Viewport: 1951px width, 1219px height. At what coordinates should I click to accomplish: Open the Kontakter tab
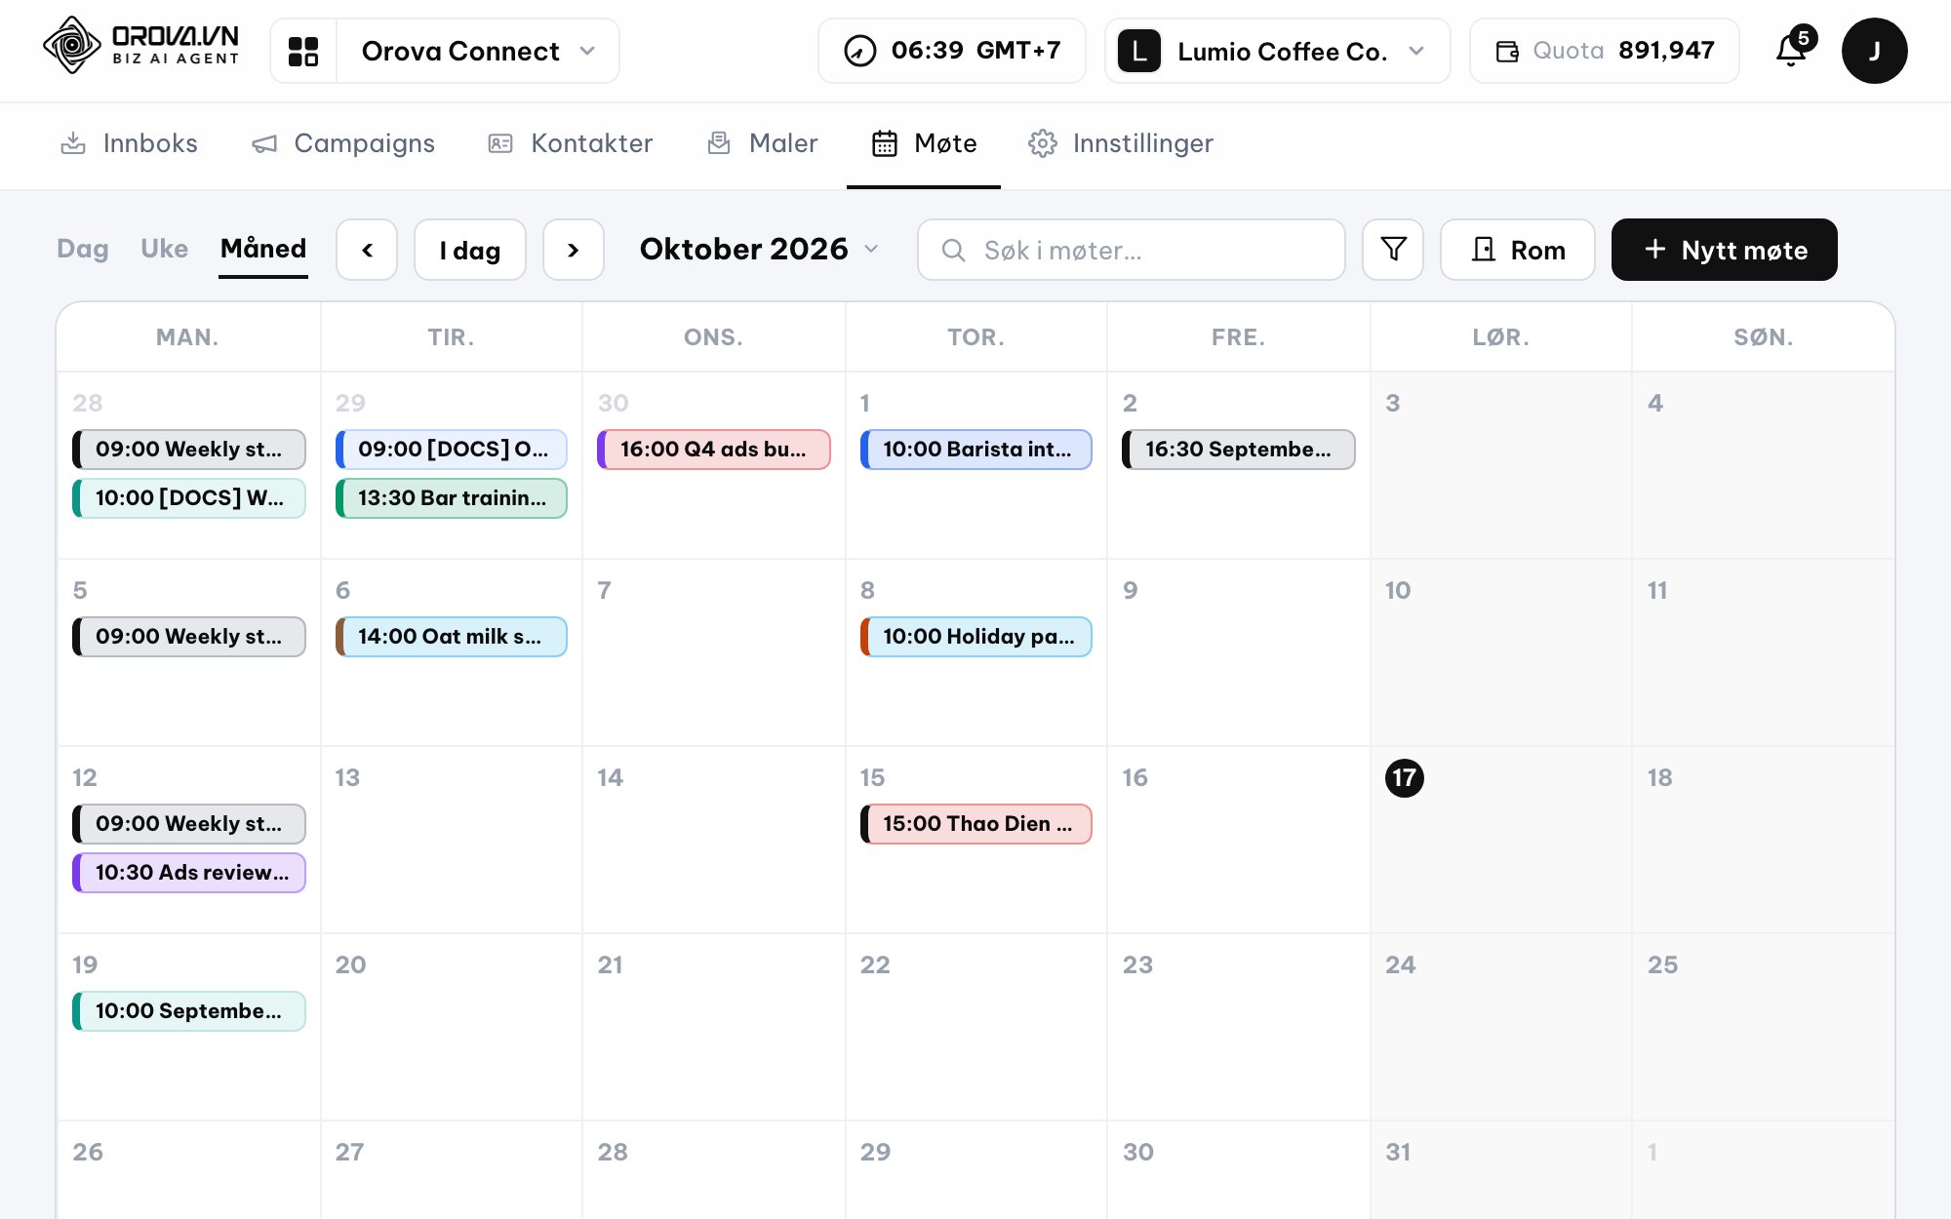570,143
